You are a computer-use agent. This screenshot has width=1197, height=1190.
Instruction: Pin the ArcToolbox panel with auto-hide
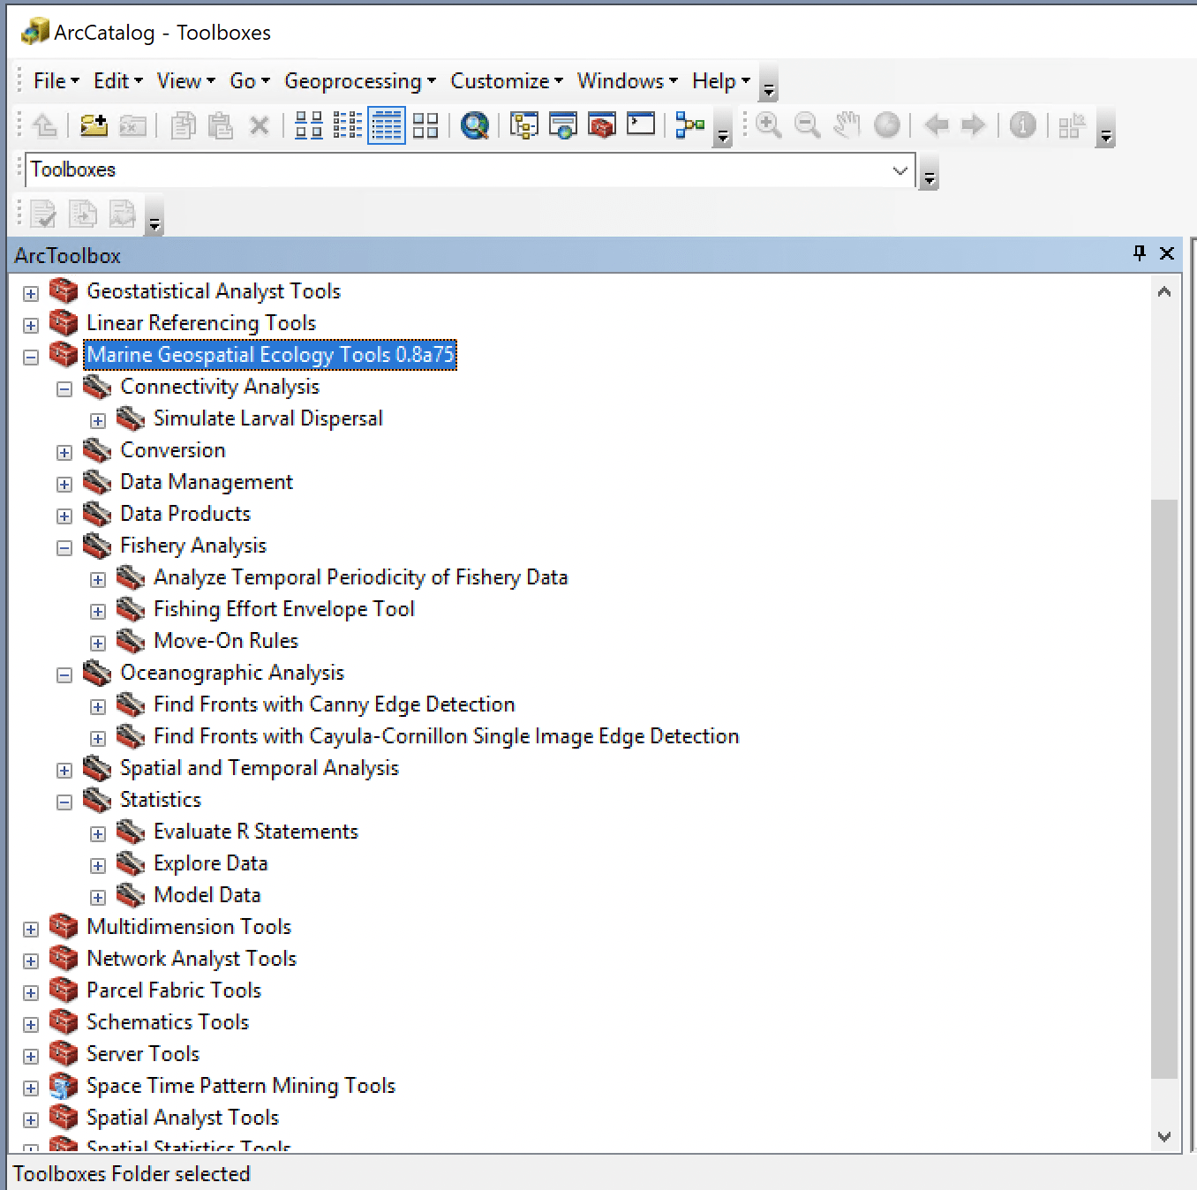1140,253
